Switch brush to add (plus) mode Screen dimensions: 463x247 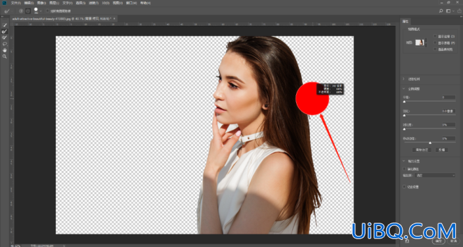point(21,11)
